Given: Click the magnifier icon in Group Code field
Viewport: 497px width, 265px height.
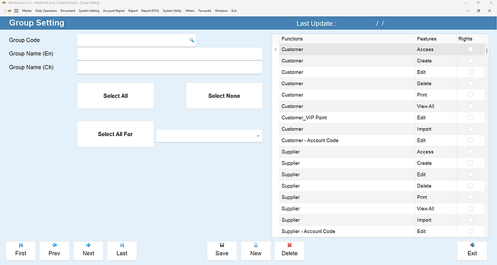Looking at the screenshot, I should click(x=192, y=40).
